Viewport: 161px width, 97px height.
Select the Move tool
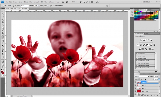click(2, 12)
